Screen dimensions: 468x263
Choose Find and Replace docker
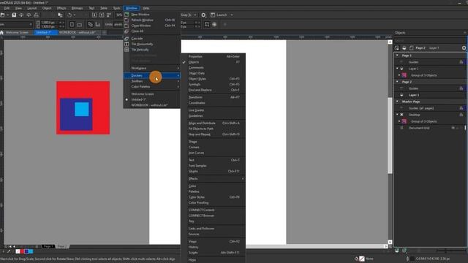point(214,90)
